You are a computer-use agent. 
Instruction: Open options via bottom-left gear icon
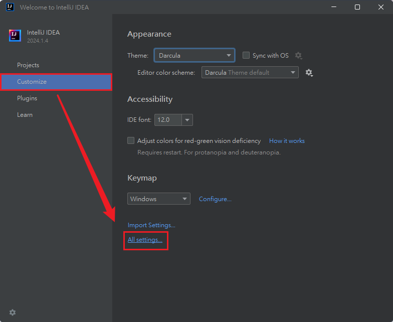(x=13, y=312)
